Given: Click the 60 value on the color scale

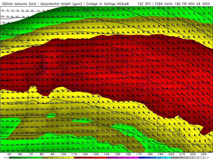Looking at the screenshot, I should coord(20,154).
